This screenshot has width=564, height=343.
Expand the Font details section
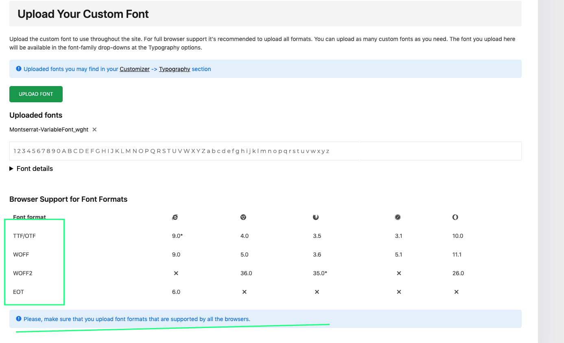coord(31,168)
